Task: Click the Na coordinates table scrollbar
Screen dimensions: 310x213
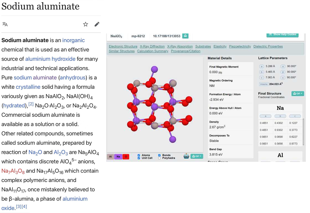Action: pos(303,132)
